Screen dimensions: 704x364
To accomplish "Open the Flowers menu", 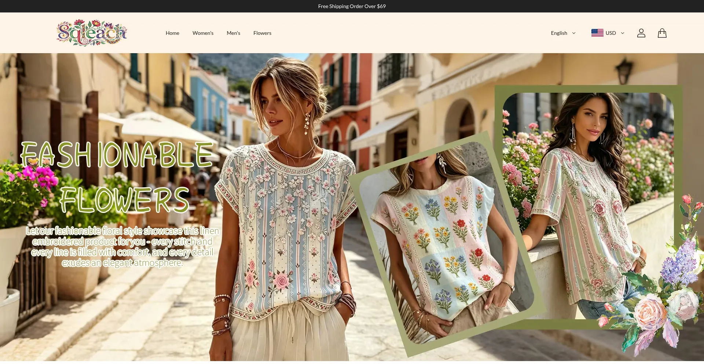I will click(262, 33).
